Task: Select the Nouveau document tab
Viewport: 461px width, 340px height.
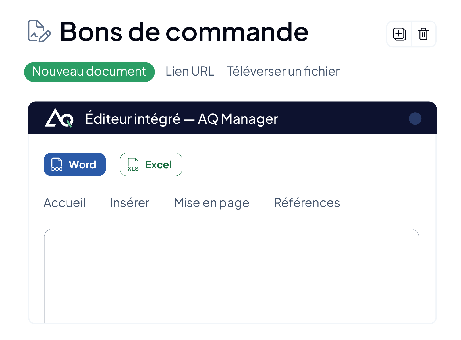Action: pyautogui.click(x=89, y=72)
